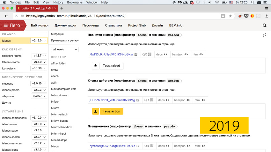Show QR code for the raised example
This screenshot has height=152, width=271.
(x=147, y=54)
